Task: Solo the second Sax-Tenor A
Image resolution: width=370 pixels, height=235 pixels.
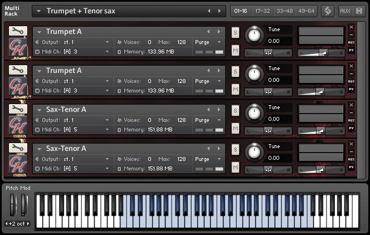Action: (235, 149)
